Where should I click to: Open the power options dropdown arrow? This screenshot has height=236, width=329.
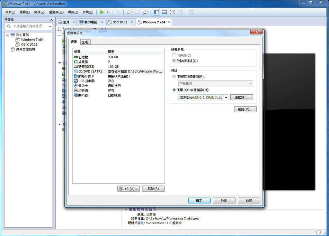tap(108, 12)
